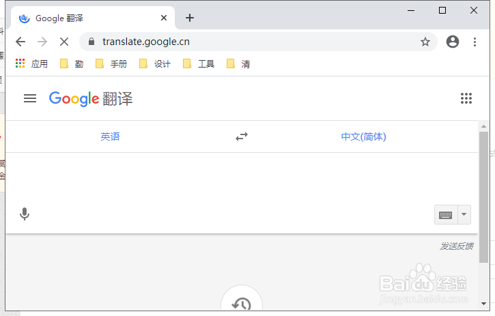The image size is (495, 316).
Task: Open the 工具 bookmark folder
Action: [x=199, y=63]
